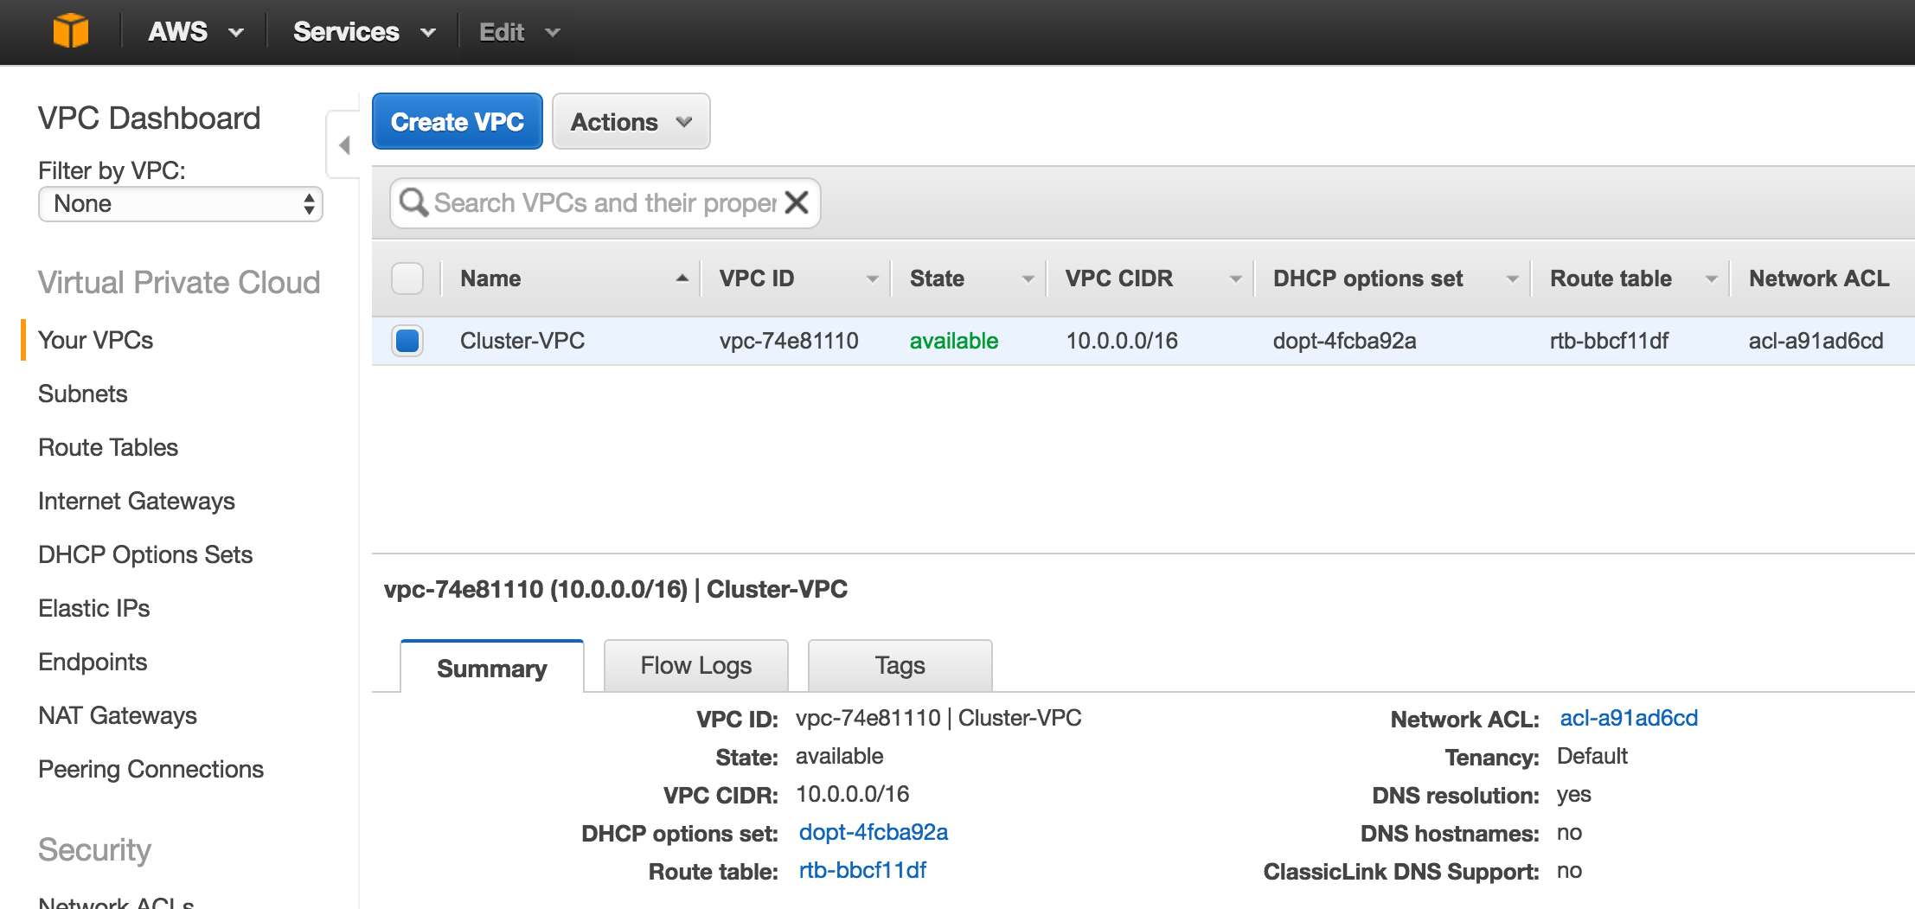Sort by the State column header

click(969, 278)
